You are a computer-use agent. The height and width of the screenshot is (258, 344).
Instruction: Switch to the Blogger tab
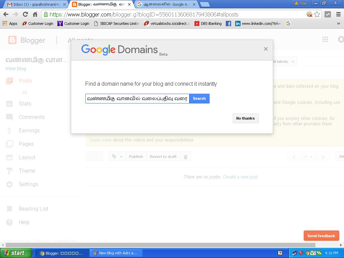[101, 4]
